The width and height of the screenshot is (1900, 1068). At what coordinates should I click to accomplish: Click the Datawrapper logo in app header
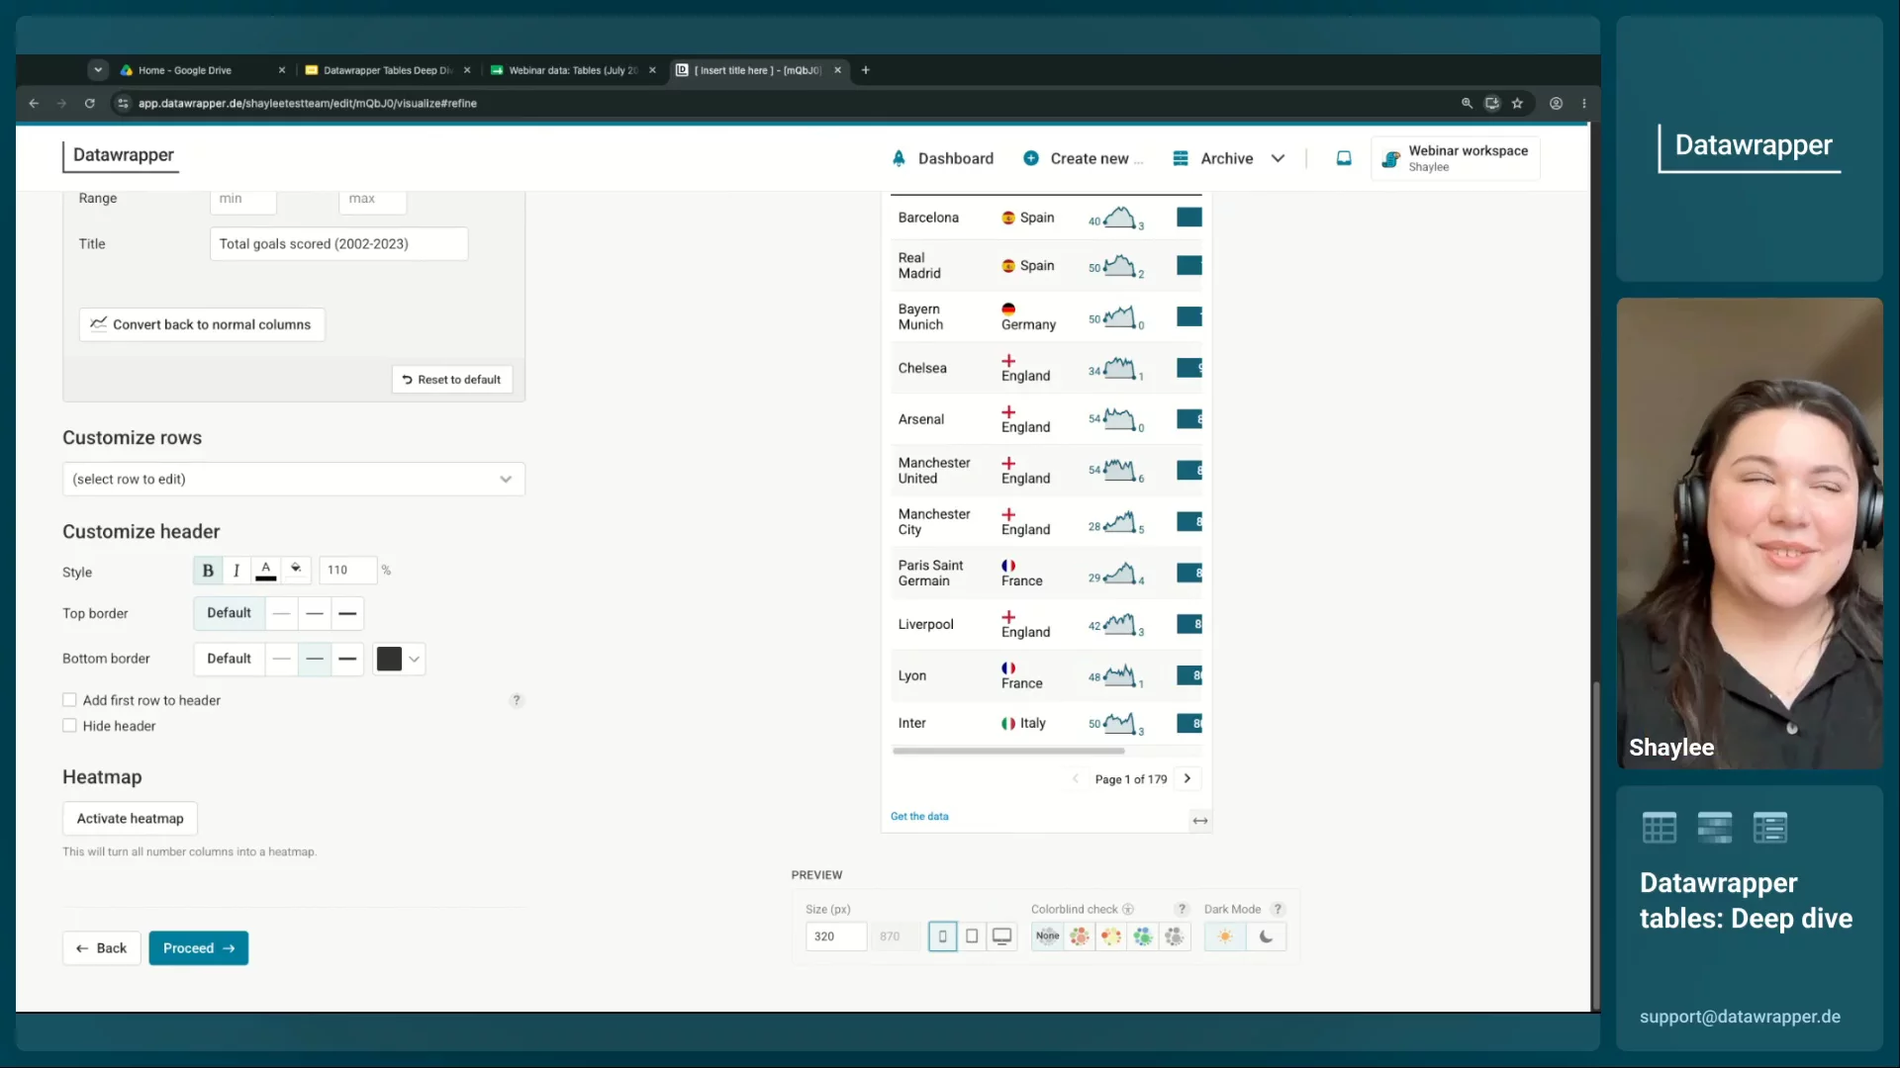122,156
